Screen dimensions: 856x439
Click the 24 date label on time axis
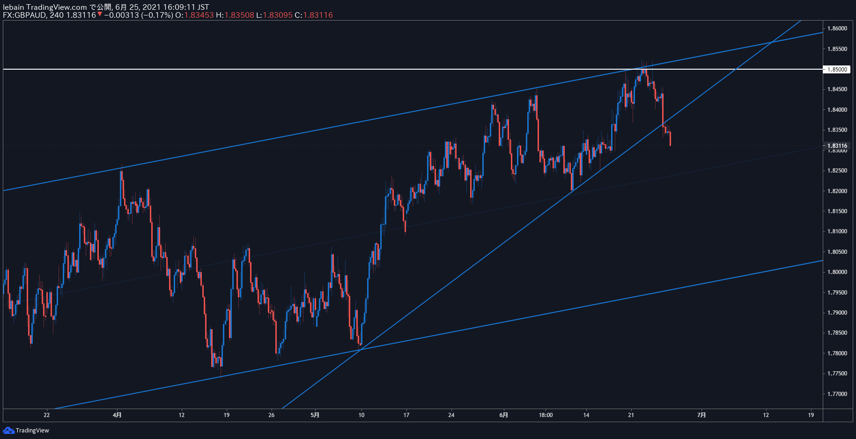(x=451, y=415)
